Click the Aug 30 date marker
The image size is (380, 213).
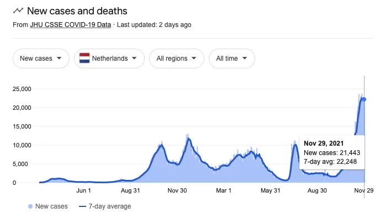coord(317,190)
